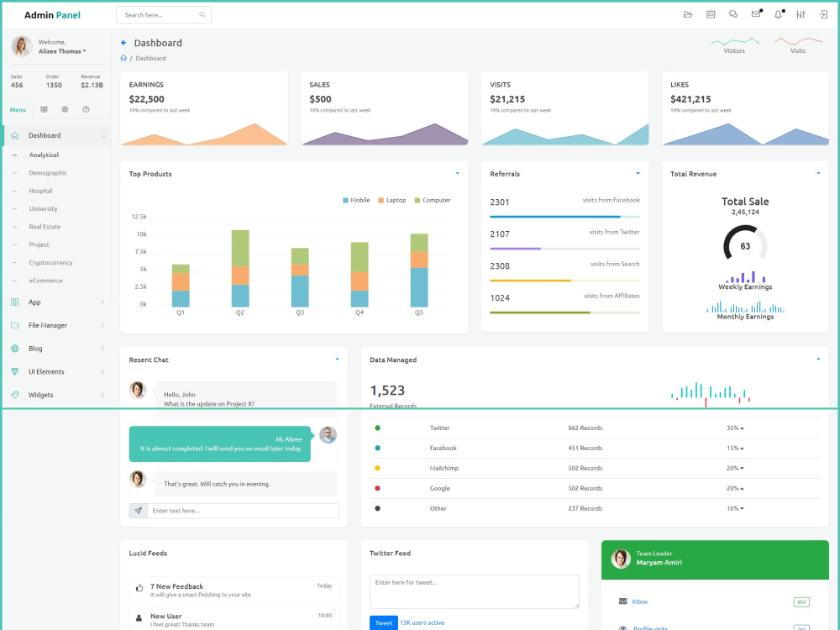Screen dimensions: 840x630
Task: Open Hospital submenu item
Action: coord(40,191)
